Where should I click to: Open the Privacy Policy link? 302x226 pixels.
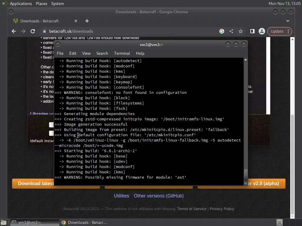point(222,209)
